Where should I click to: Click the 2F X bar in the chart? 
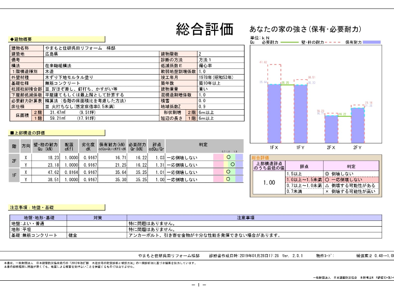point(331,129)
